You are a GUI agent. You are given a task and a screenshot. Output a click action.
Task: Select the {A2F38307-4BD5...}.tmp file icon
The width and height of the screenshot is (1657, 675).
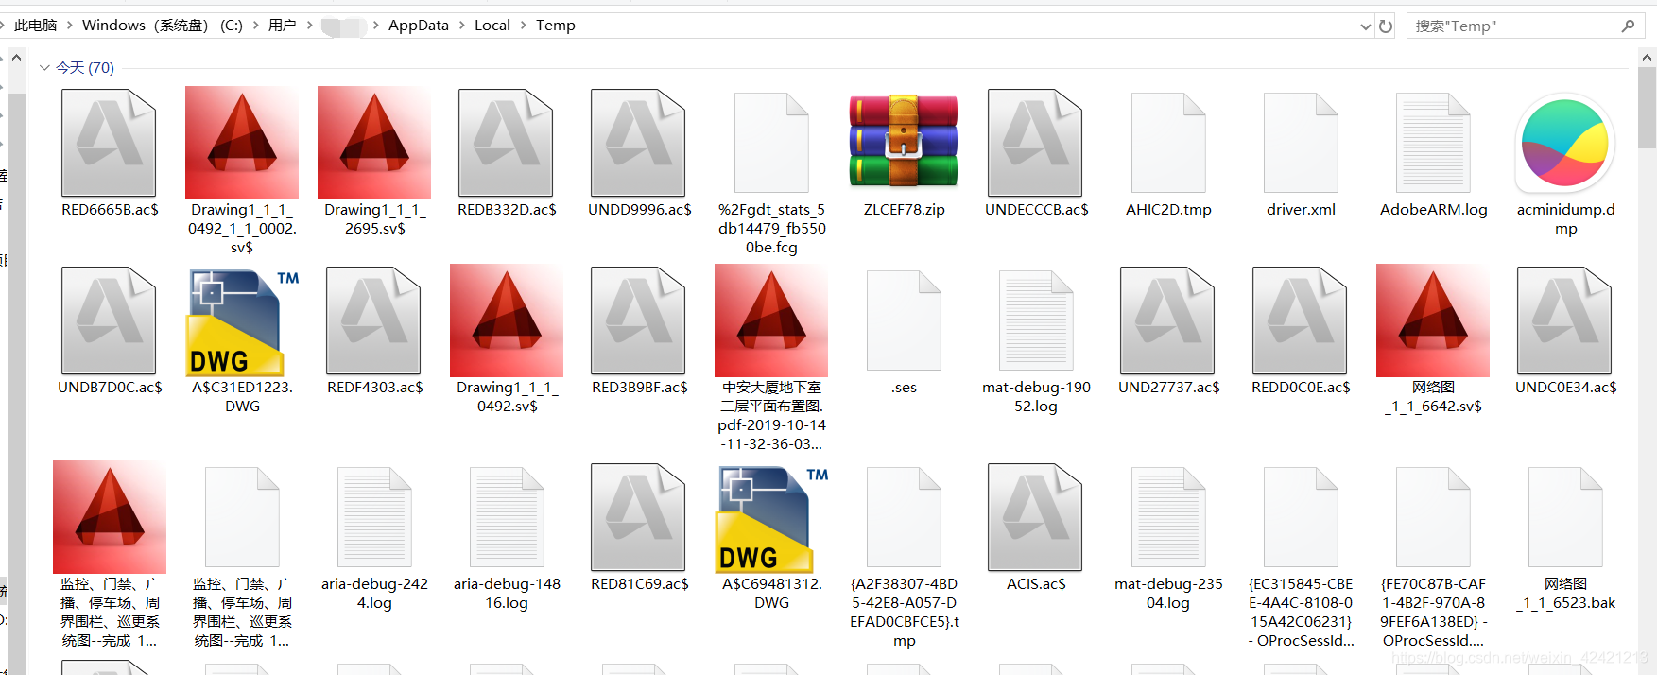coord(904,517)
